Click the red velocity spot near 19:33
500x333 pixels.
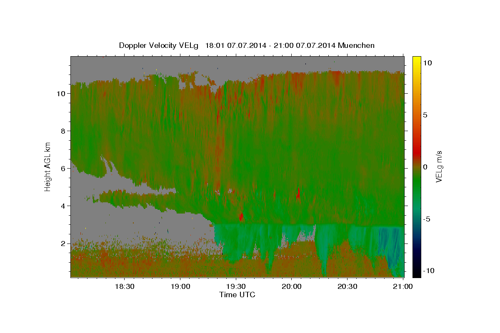click(x=241, y=217)
